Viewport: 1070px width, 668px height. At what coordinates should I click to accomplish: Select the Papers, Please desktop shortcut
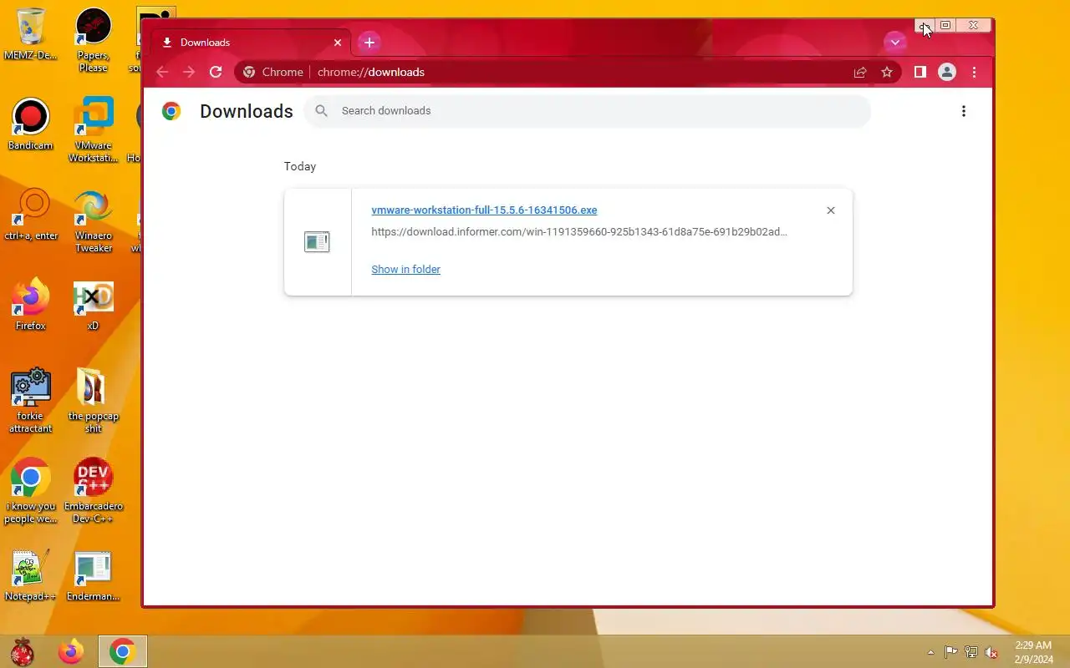coord(93,40)
